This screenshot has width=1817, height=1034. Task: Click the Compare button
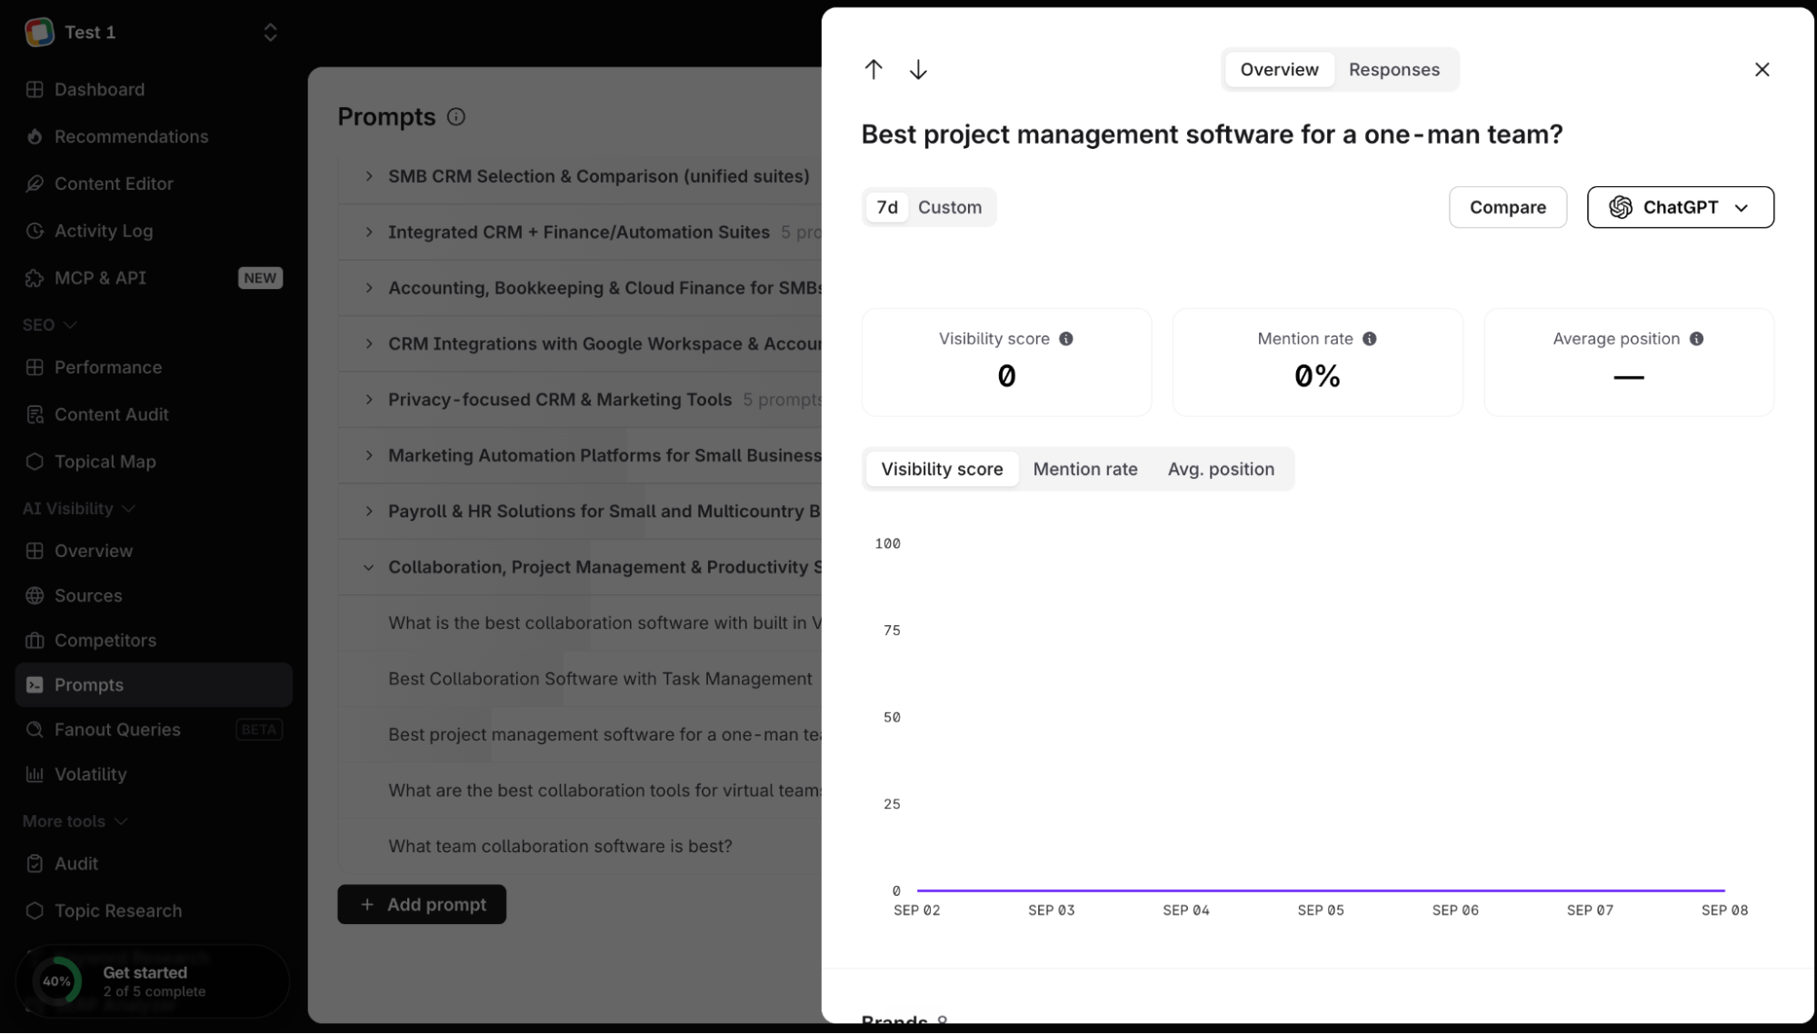(x=1507, y=207)
